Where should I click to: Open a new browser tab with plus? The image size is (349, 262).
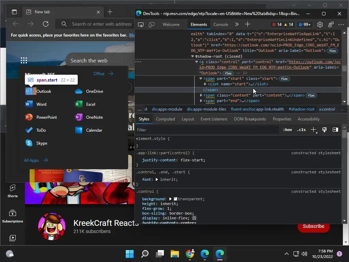[110, 12]
